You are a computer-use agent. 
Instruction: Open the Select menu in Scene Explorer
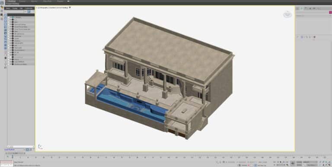click(x=8, y=8)
